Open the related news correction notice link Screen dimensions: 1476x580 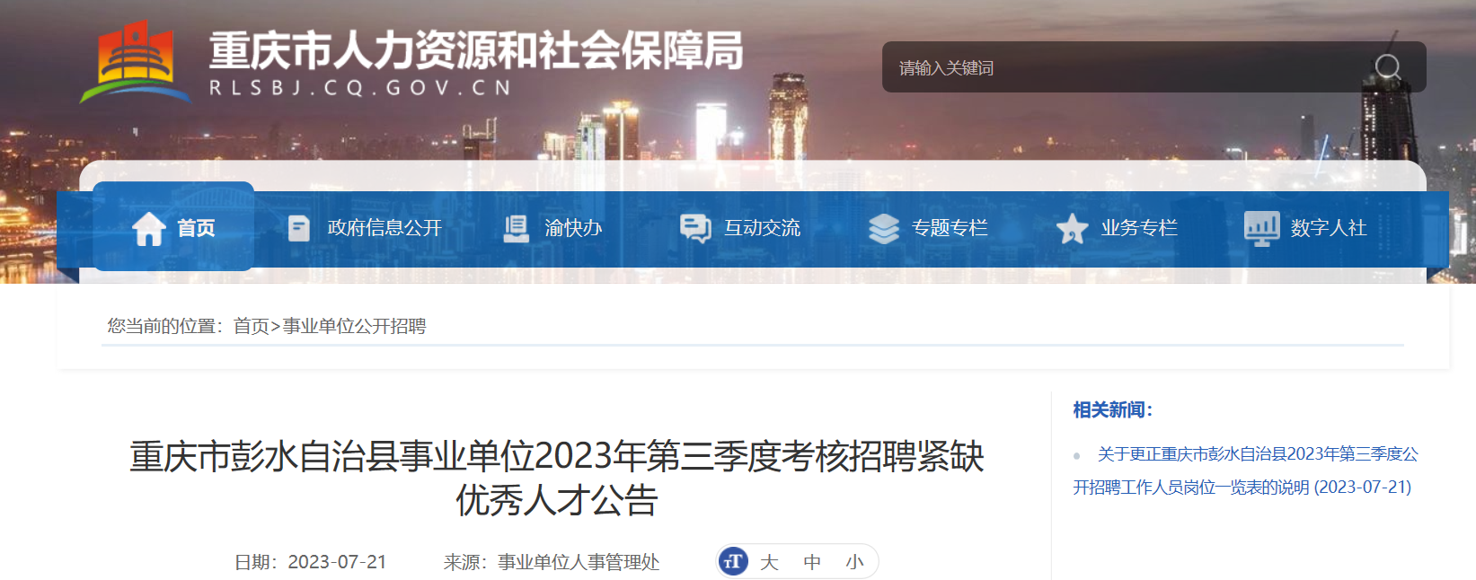coord(1244,470)
